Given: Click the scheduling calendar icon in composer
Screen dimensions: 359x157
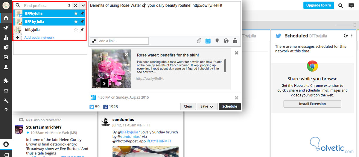Looking at the screenshot, I should (208, 41).
